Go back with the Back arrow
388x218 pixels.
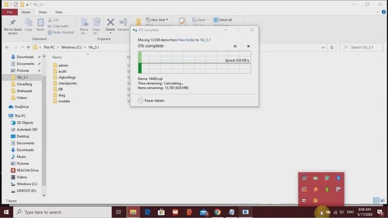(x=7, y=47)
